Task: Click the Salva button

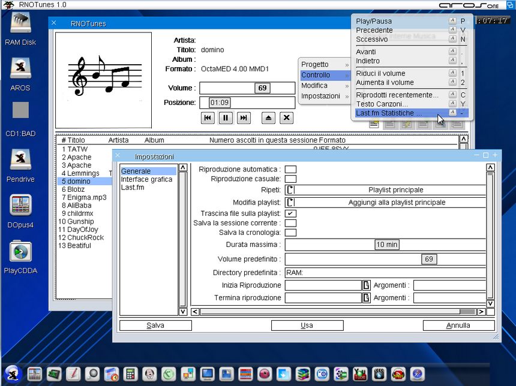Action: pyautogui.click(x=155, y=325)
